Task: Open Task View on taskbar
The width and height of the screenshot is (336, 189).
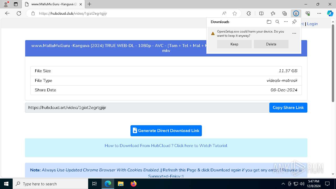Action: [94, 184]
